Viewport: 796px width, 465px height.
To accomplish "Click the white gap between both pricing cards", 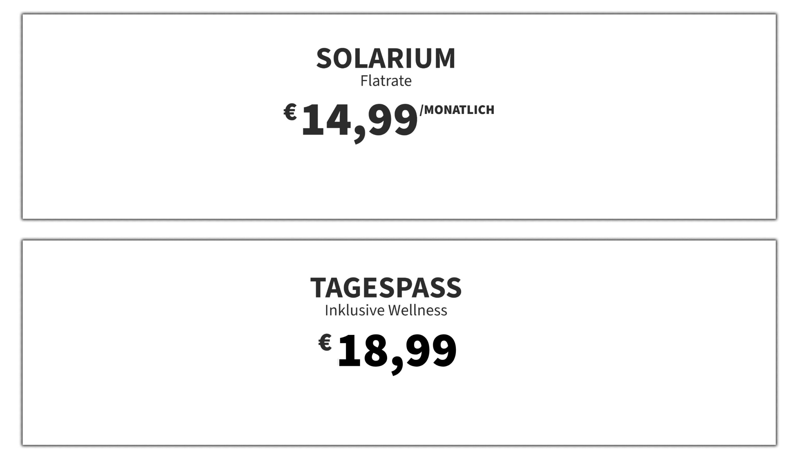I will click(398, 229).
